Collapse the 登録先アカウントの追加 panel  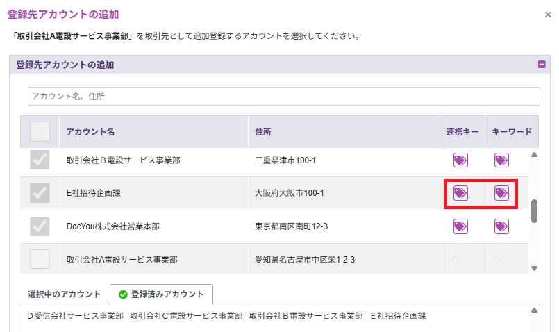coord(542,65)
